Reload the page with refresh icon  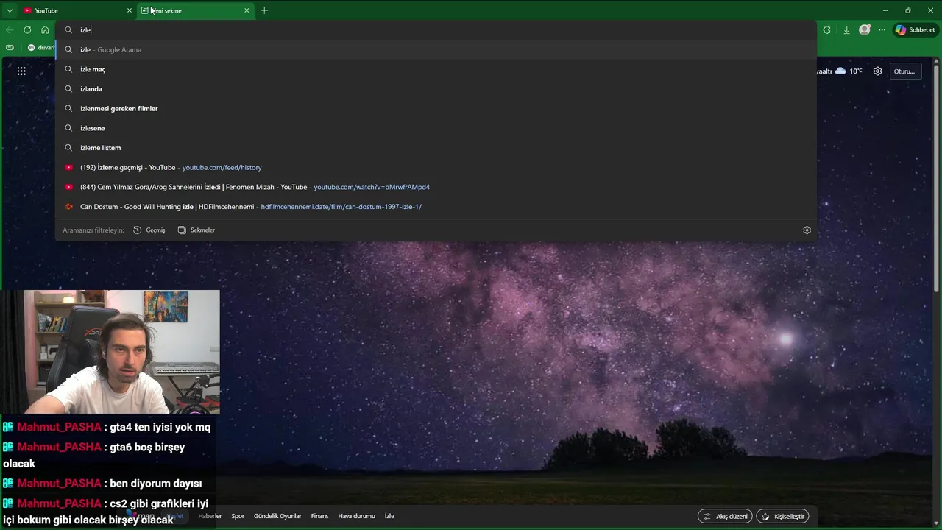pyautogui.click(x=27, y=30)
